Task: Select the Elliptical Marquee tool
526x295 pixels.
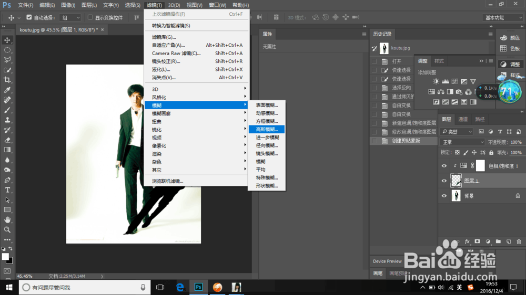Action: pyautogui.click(x=7, y=50)
